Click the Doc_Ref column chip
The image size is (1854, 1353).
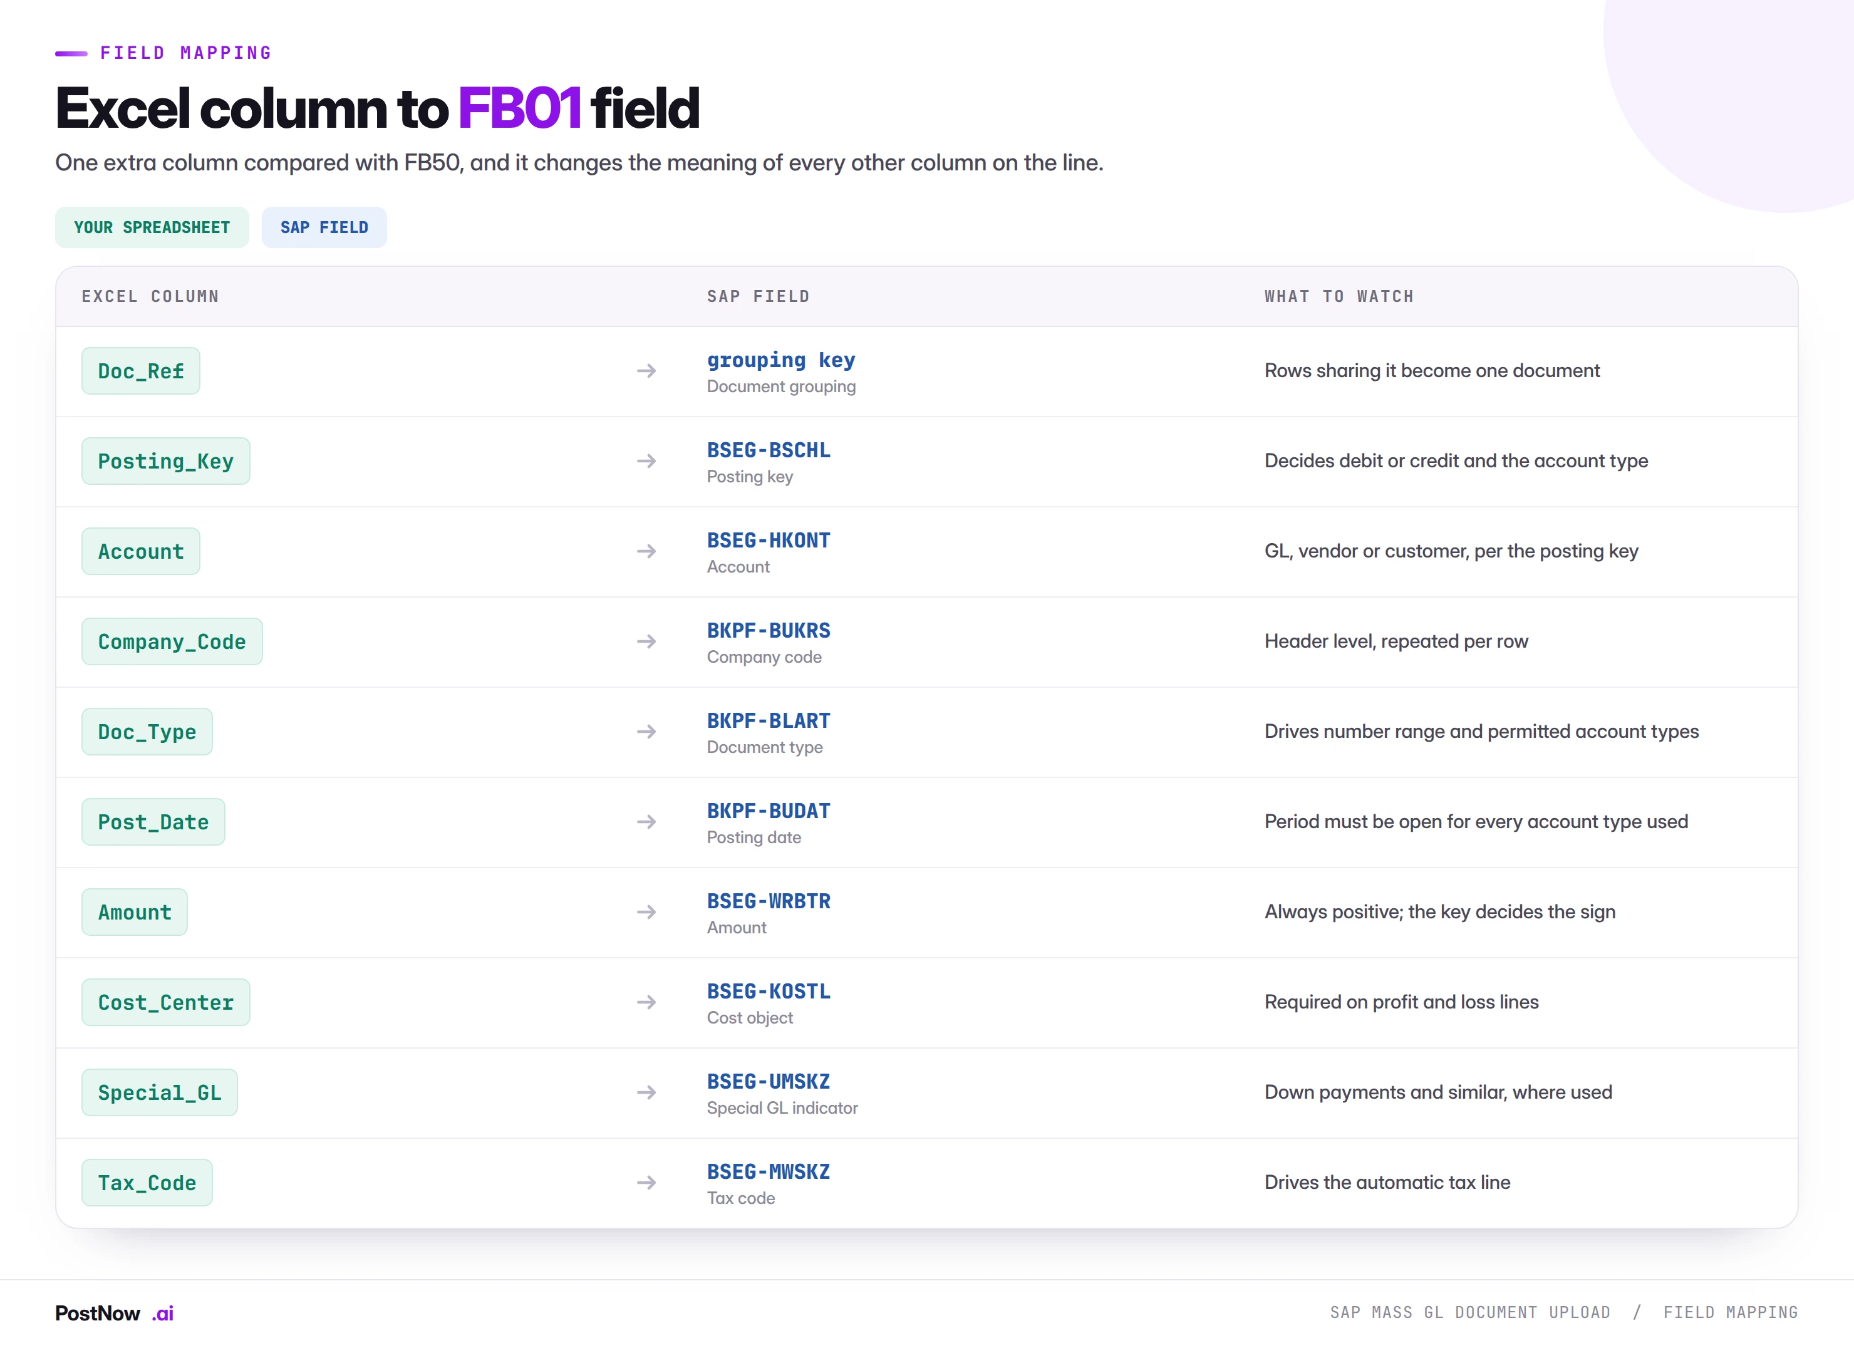[141, 371]
